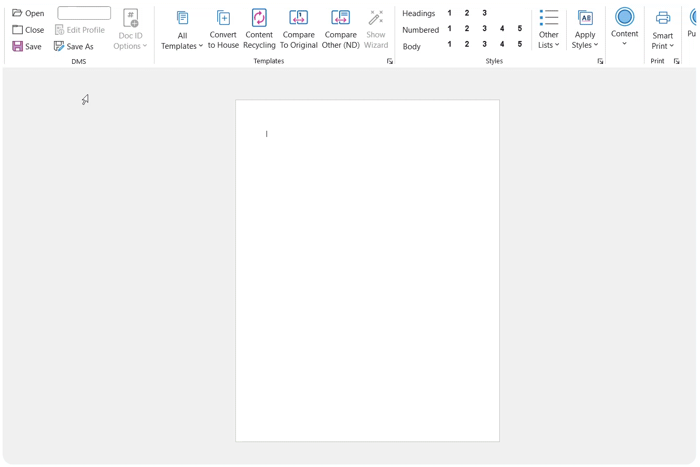The image size is (700, 467).
Task: Click the Body label in Styles
Action: pos(412,47)
